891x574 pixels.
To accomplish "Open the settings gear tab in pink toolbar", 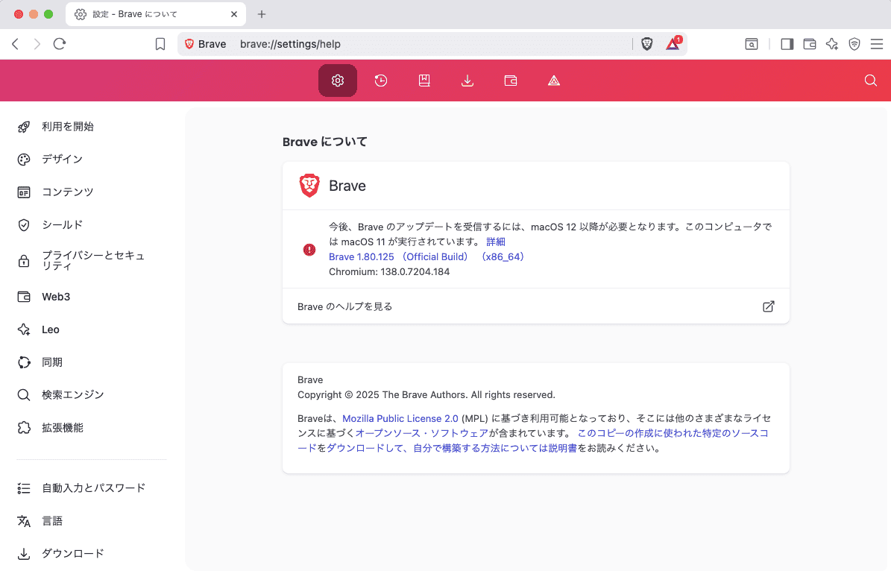I will tap(338, 81).
